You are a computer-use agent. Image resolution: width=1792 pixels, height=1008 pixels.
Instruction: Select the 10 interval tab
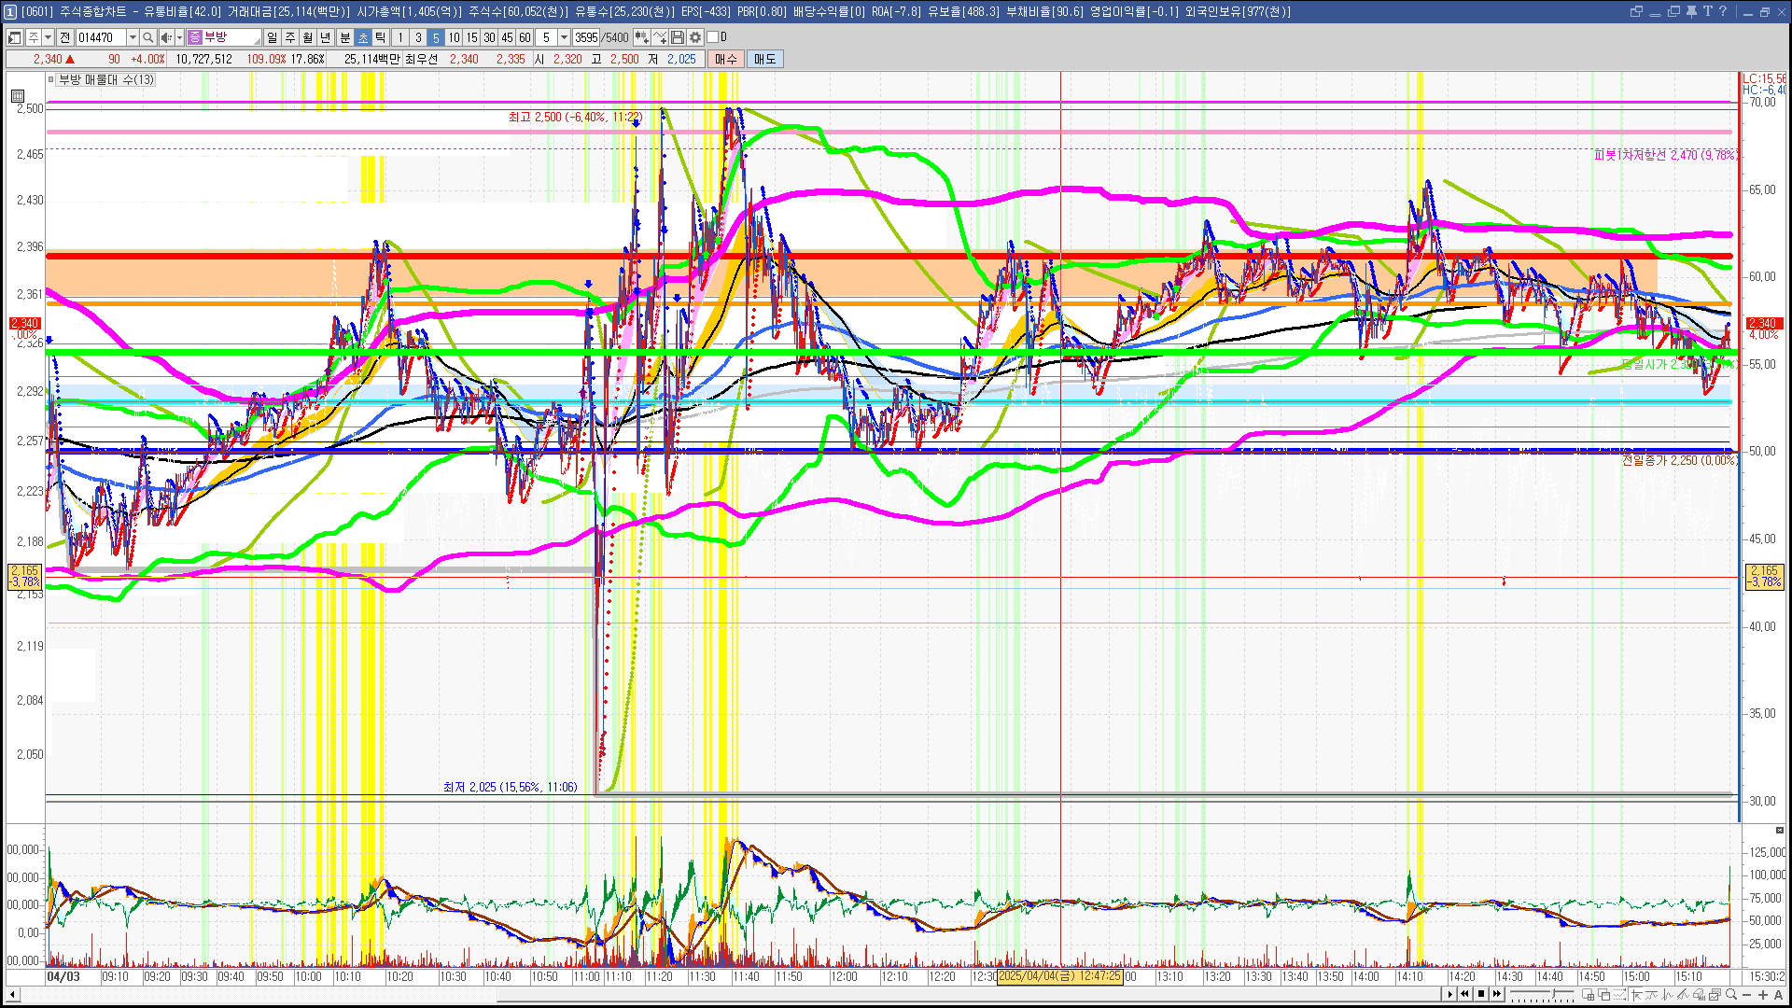click(454, 37)
